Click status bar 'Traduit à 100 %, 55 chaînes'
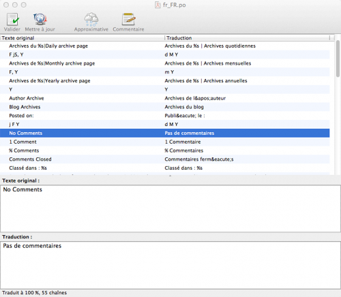 (x=35, y=293)
